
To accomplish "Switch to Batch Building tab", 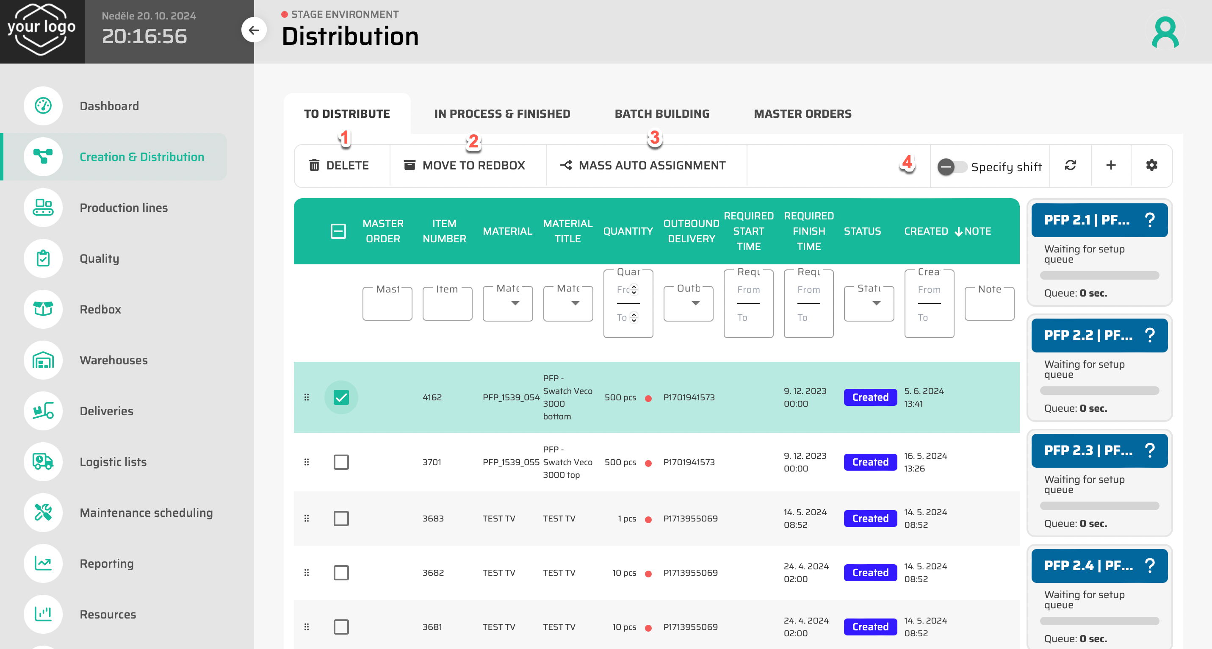I will (661, 114).
